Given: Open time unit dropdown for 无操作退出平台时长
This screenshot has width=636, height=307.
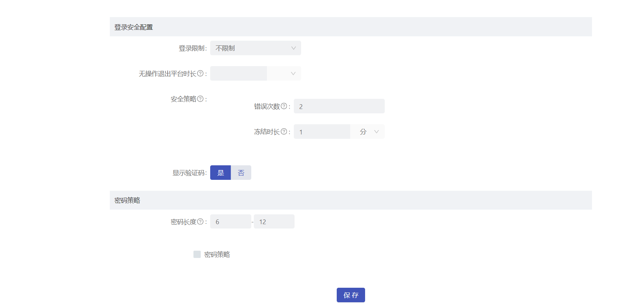Looking at the screenshot, I should click(x=284, y=73).
